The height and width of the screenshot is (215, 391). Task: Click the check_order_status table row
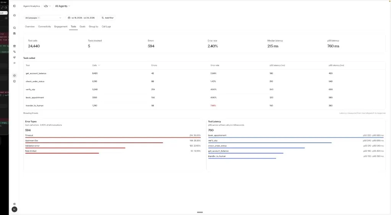pos(204,81)
